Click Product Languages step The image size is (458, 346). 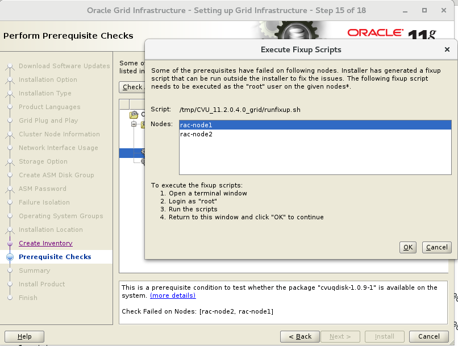49,107
